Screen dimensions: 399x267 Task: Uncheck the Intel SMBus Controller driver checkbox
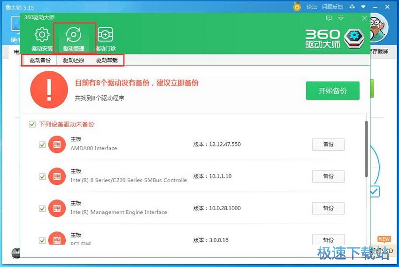42,176
